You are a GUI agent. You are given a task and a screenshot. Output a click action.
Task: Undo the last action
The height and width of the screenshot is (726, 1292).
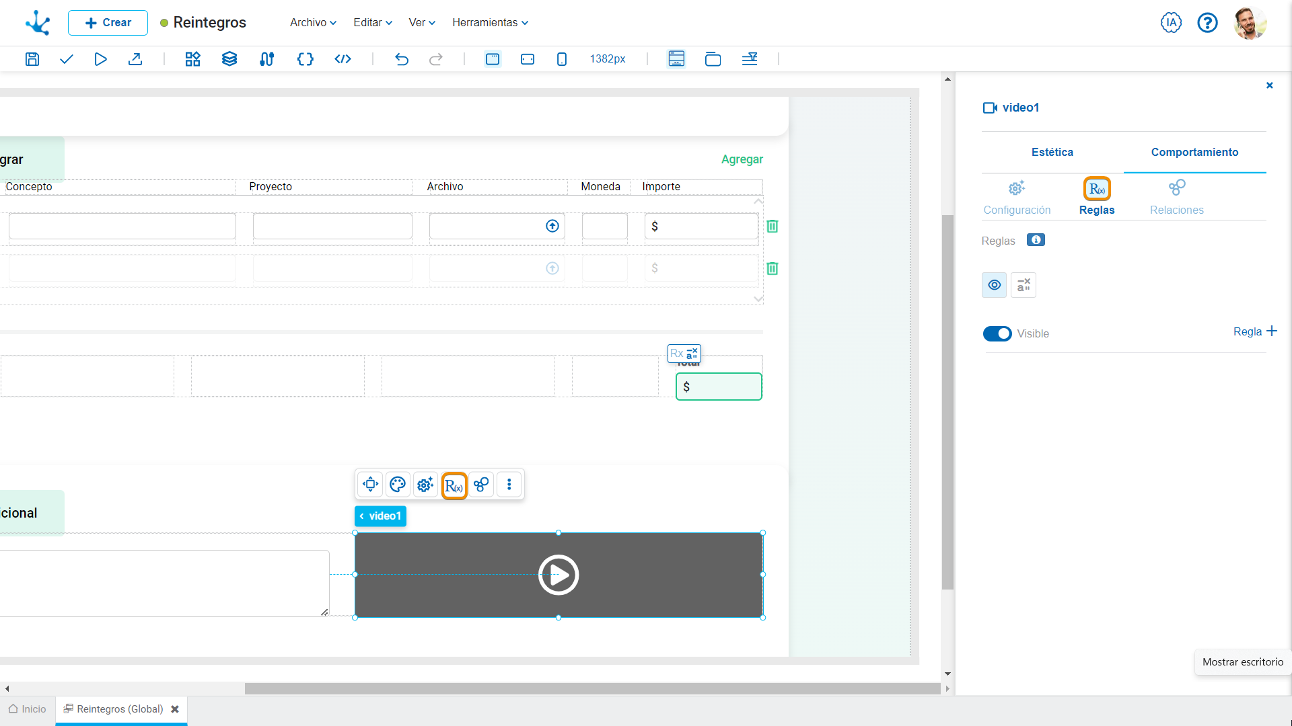(x=402, y=59)
